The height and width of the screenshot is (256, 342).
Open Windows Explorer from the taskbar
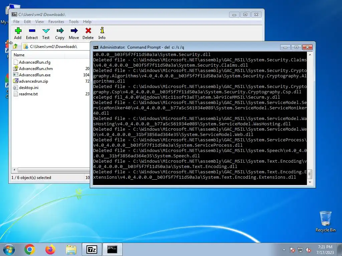pyautogui.click(x=71, y=249)
